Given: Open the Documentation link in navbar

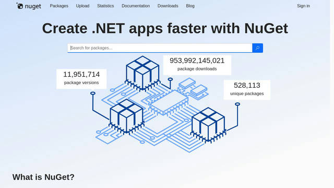Looking at the screenshot, I should click(136, 6).
